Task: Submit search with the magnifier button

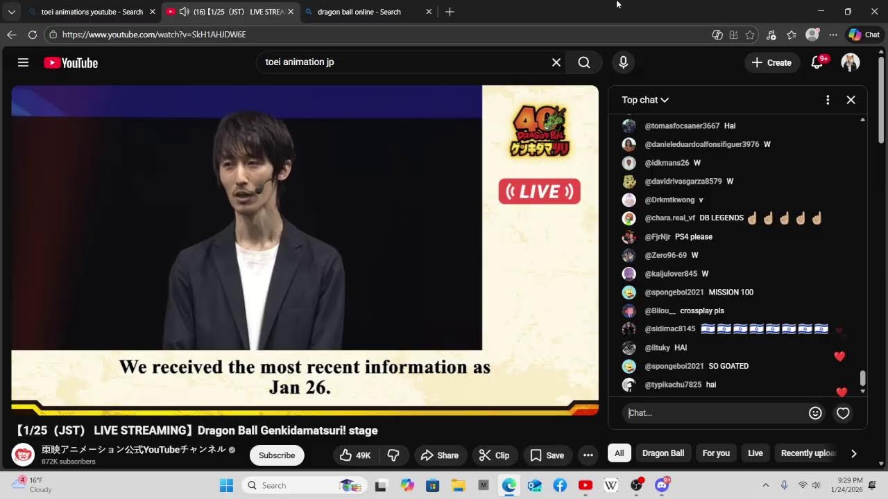Action: point(584,62)
